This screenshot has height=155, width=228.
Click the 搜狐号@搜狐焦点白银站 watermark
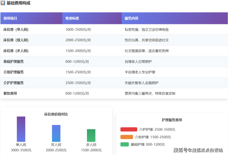(198, 150)
